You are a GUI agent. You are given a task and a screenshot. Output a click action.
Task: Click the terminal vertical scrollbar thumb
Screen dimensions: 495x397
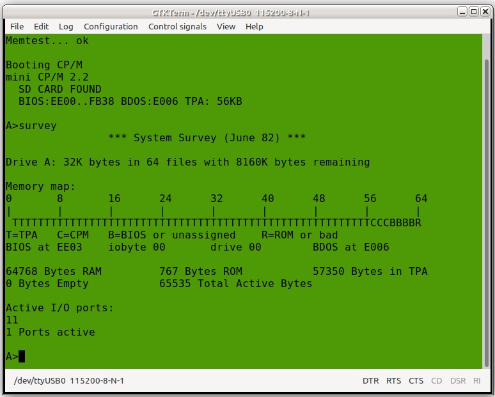pos(487,213)
